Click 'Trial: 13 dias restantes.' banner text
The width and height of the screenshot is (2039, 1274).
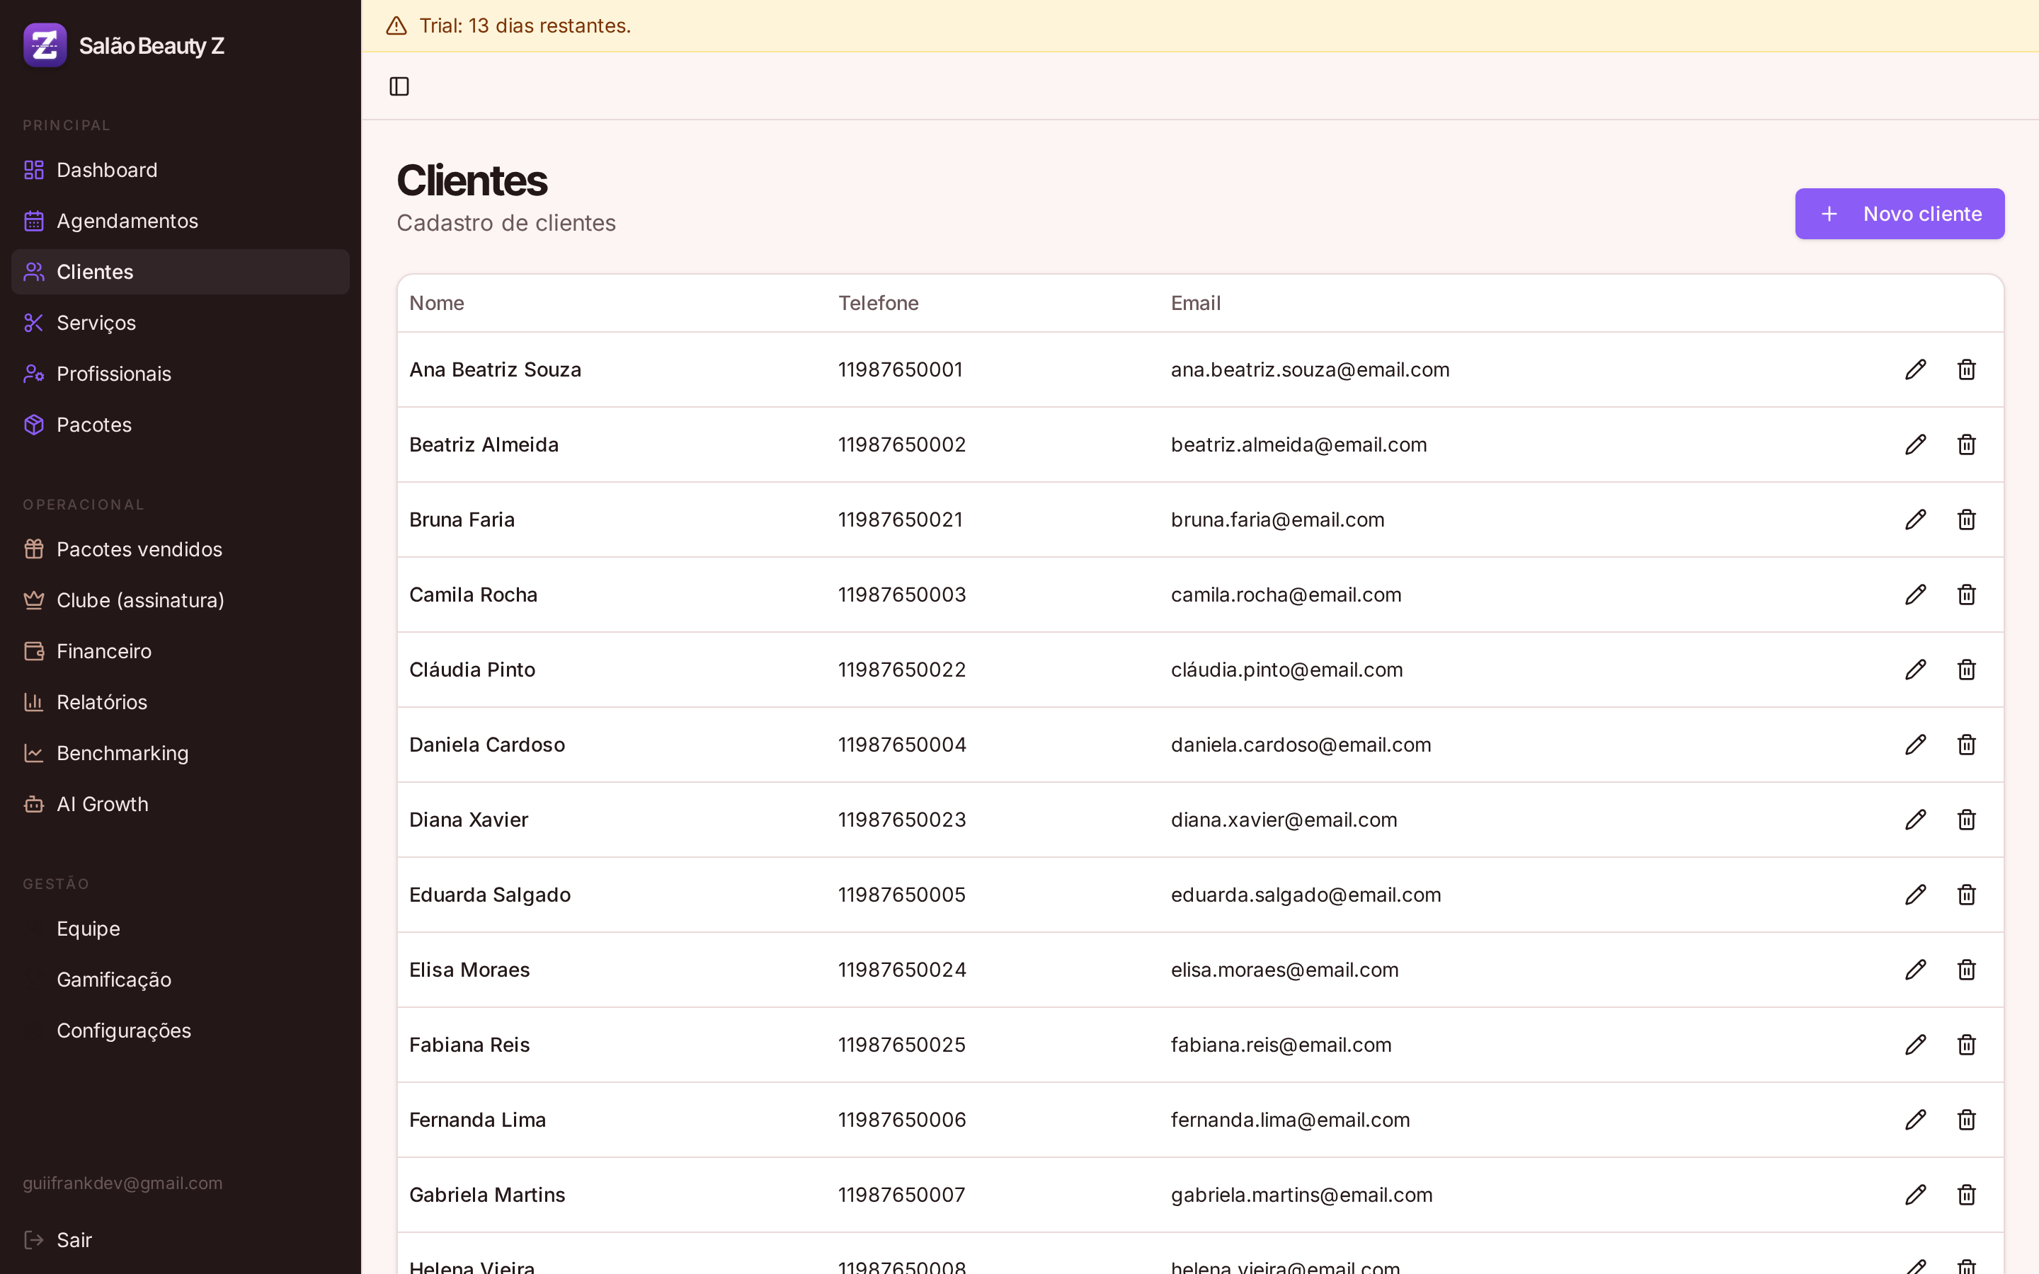525,26
